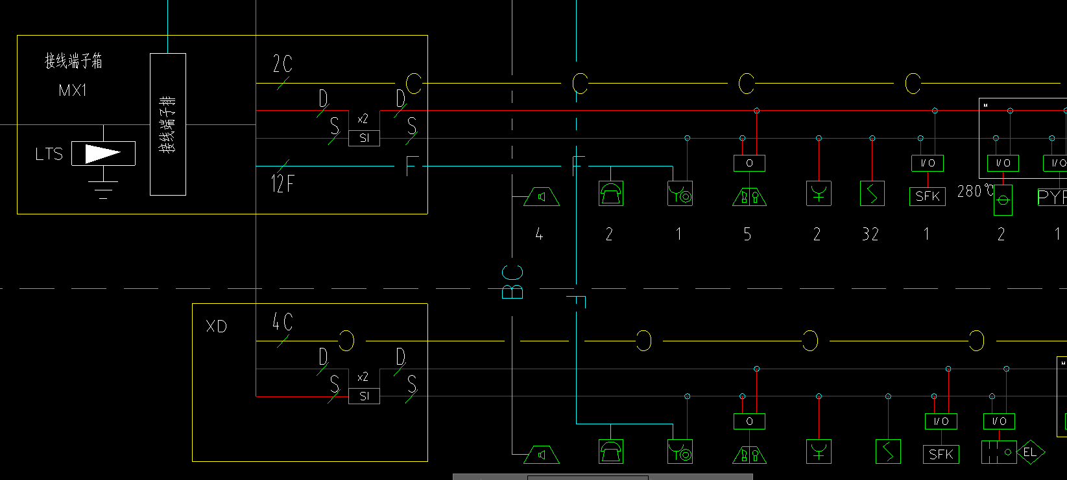Screen dimensions: 1067x480
Task: Select the I/O module above the 280℃ damper
Action: 1003,163
